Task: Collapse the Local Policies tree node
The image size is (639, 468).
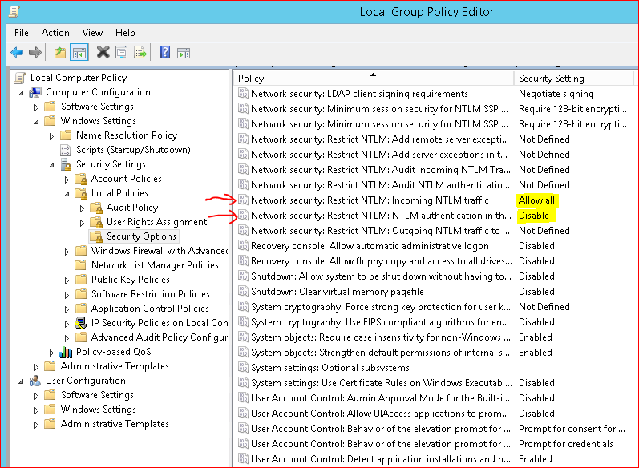Action: [67, 194]
